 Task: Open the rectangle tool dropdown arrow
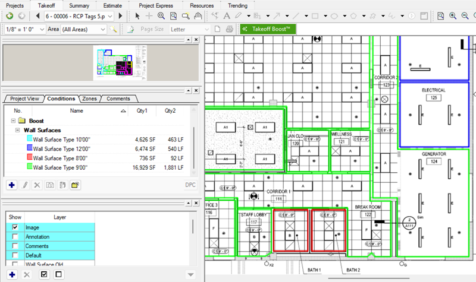pos(325,16)
